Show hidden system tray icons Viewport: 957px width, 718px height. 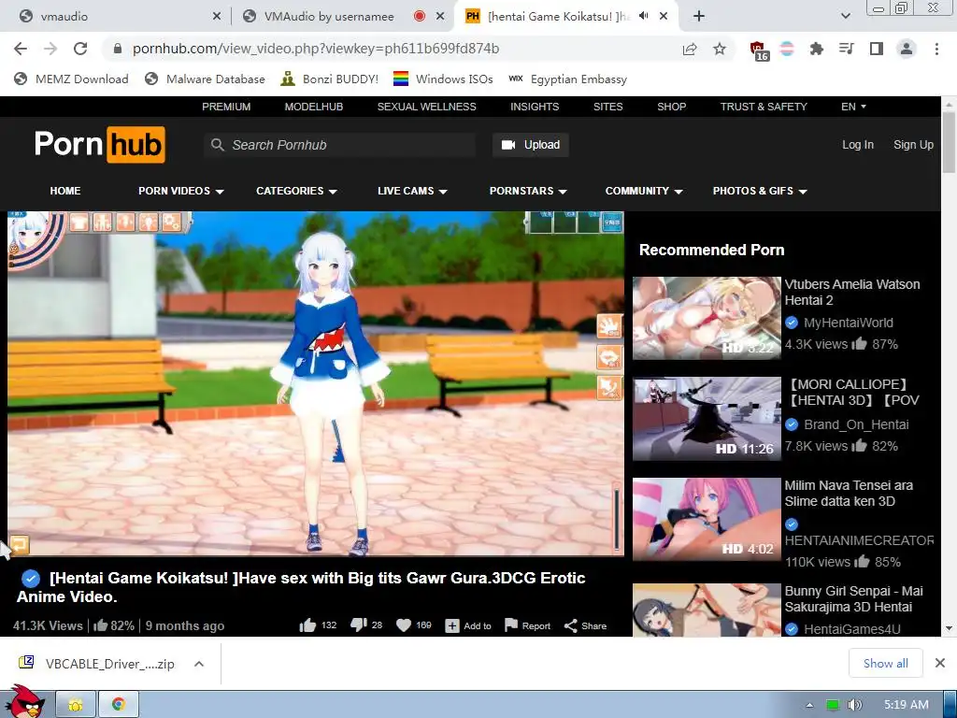coord(809,705)
